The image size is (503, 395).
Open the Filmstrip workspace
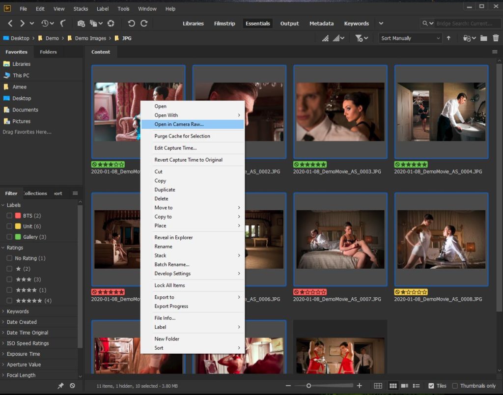click(224, 24)
